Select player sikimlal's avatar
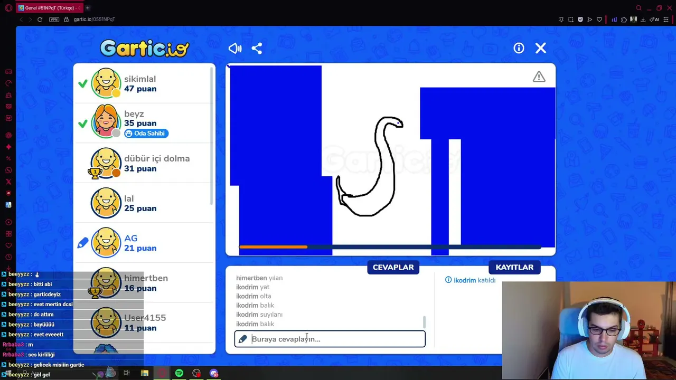The width and height of the screenshot is (676, 380). tap(106, 83)
